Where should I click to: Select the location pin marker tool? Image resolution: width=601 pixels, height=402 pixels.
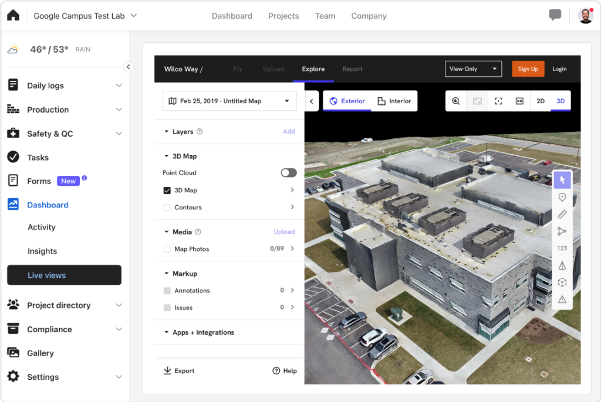coord(562,197)
